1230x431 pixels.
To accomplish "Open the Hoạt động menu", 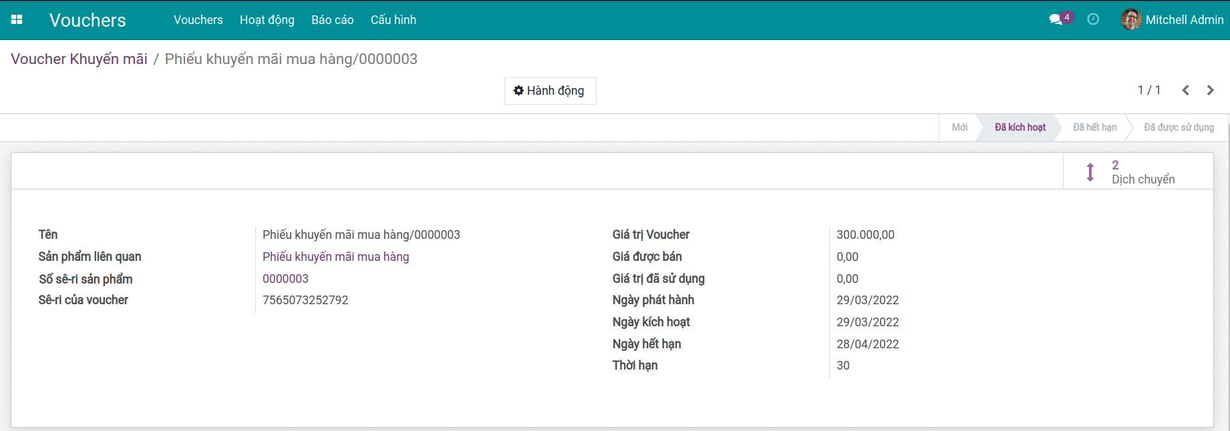I will (267, 20).
